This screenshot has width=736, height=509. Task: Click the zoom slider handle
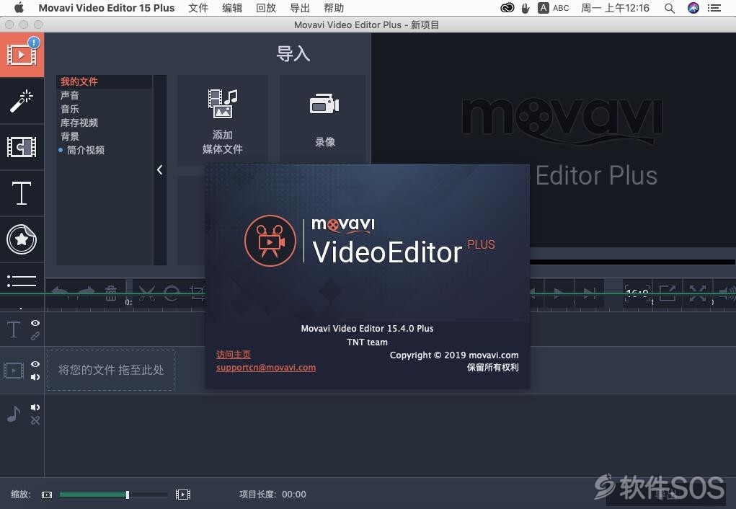tap(128, 495)
